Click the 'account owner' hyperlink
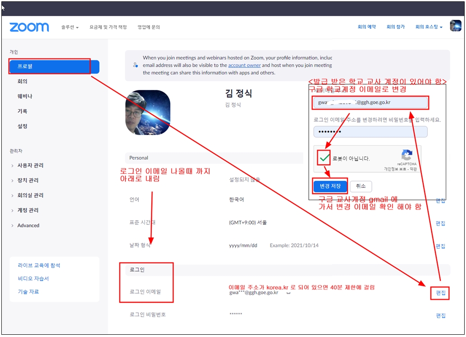466x337 pixels. 244,65
